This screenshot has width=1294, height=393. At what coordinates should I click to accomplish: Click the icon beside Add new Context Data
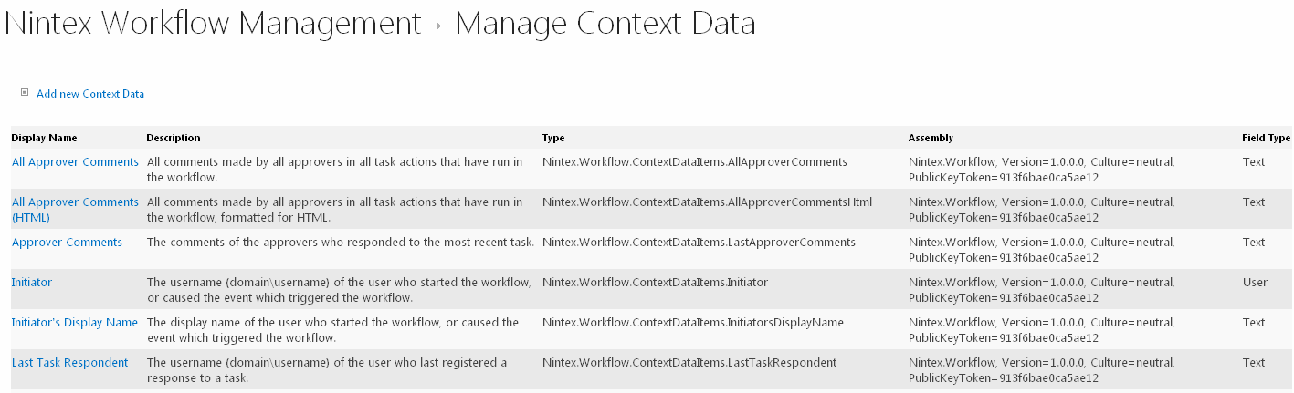[x=25, y=93]
